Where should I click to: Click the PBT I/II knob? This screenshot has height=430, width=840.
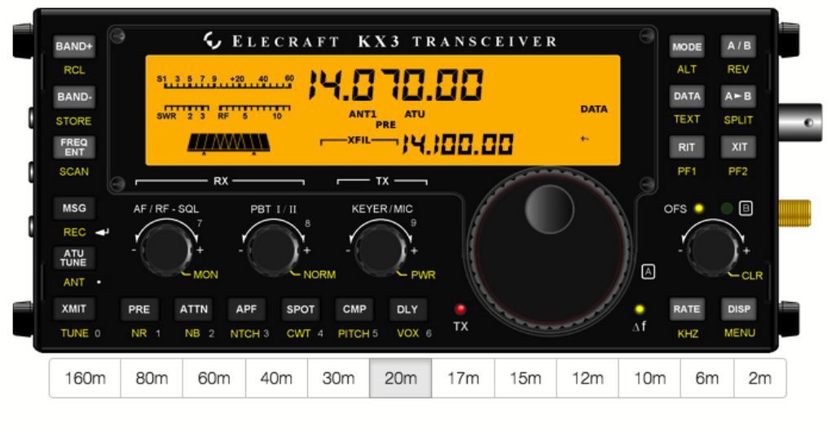(273, 249)
